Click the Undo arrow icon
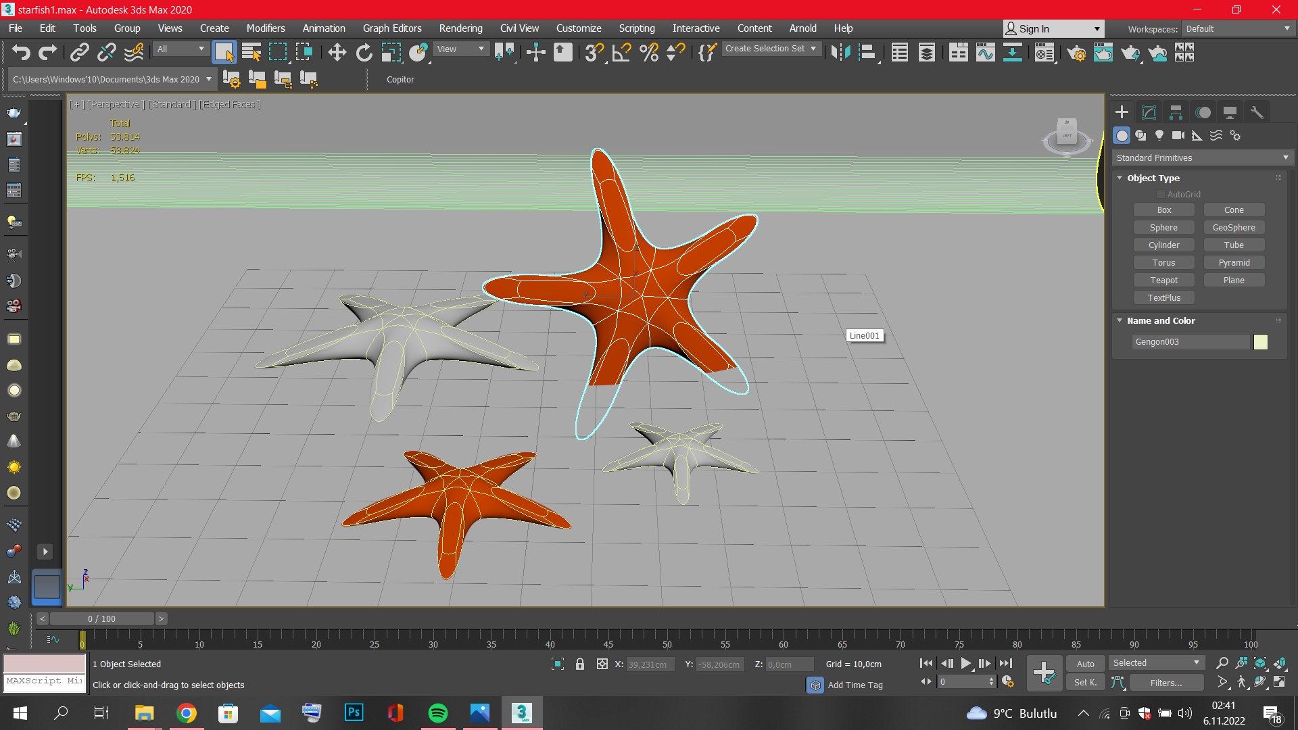 pyautogui.click(x=20, y=52)
